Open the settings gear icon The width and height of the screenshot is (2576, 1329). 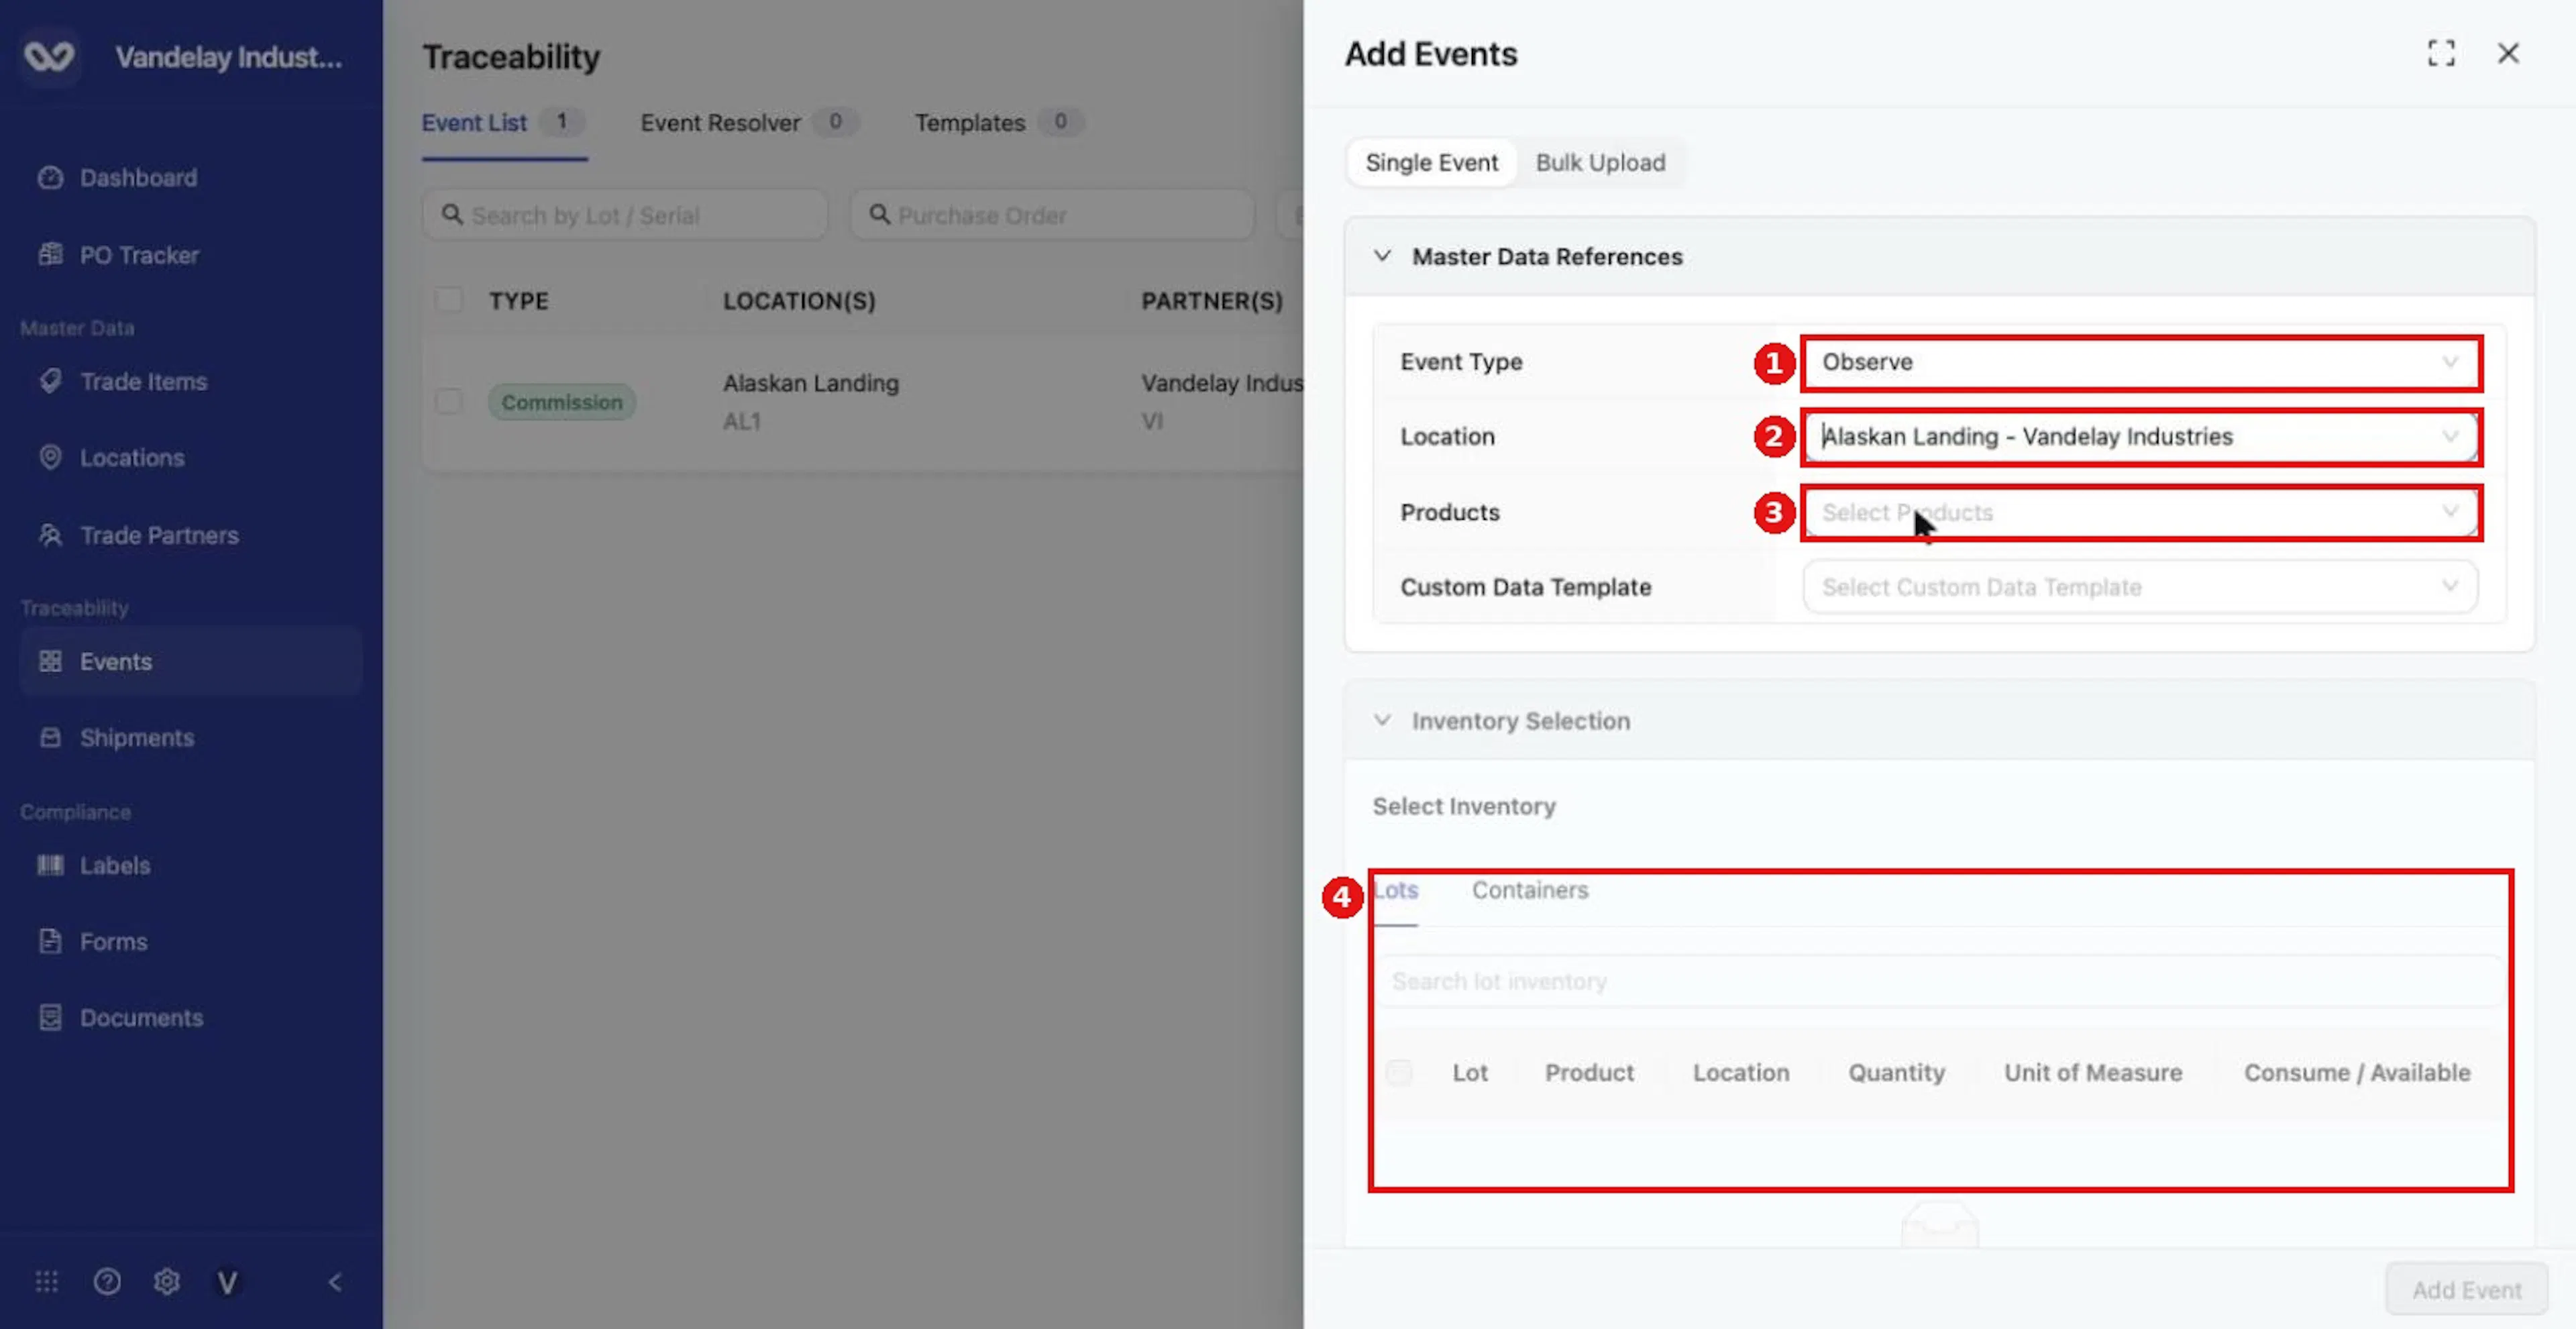(167, 1281)
